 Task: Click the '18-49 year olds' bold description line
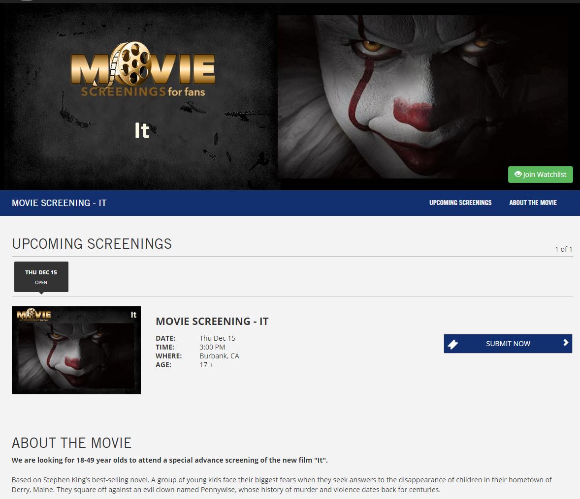[170, 460]
